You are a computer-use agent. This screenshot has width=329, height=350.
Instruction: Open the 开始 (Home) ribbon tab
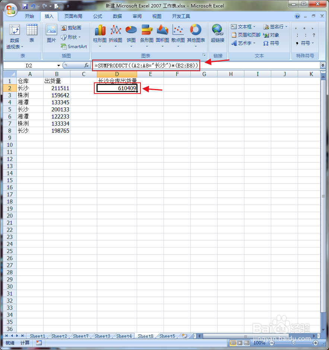pos(29,16)
